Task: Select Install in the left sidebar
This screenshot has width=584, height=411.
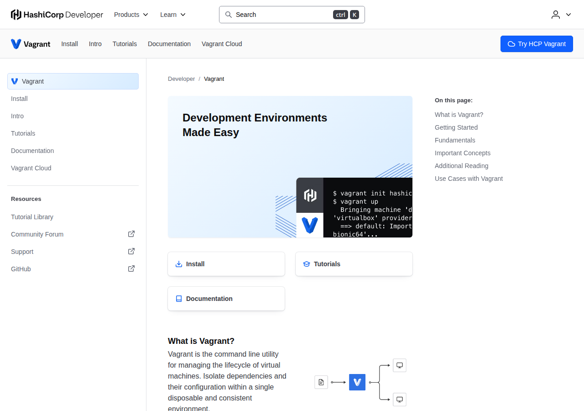Action: (73, 99)
